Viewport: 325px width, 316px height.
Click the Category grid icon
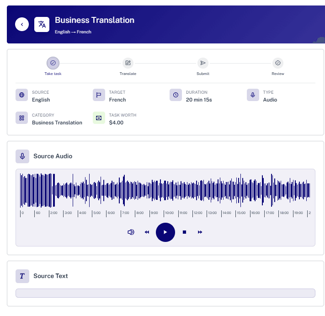[x=22, y=118]
